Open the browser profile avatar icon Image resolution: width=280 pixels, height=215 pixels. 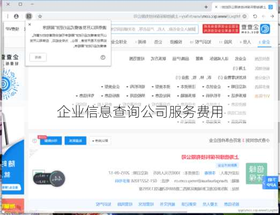[16, 16]
